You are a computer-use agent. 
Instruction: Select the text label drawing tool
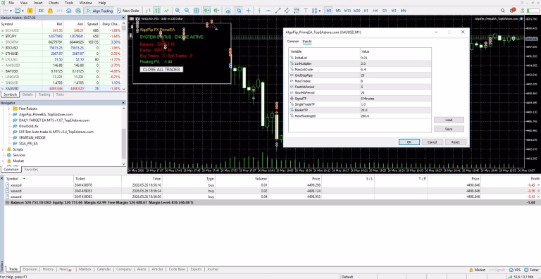point(305,11)
